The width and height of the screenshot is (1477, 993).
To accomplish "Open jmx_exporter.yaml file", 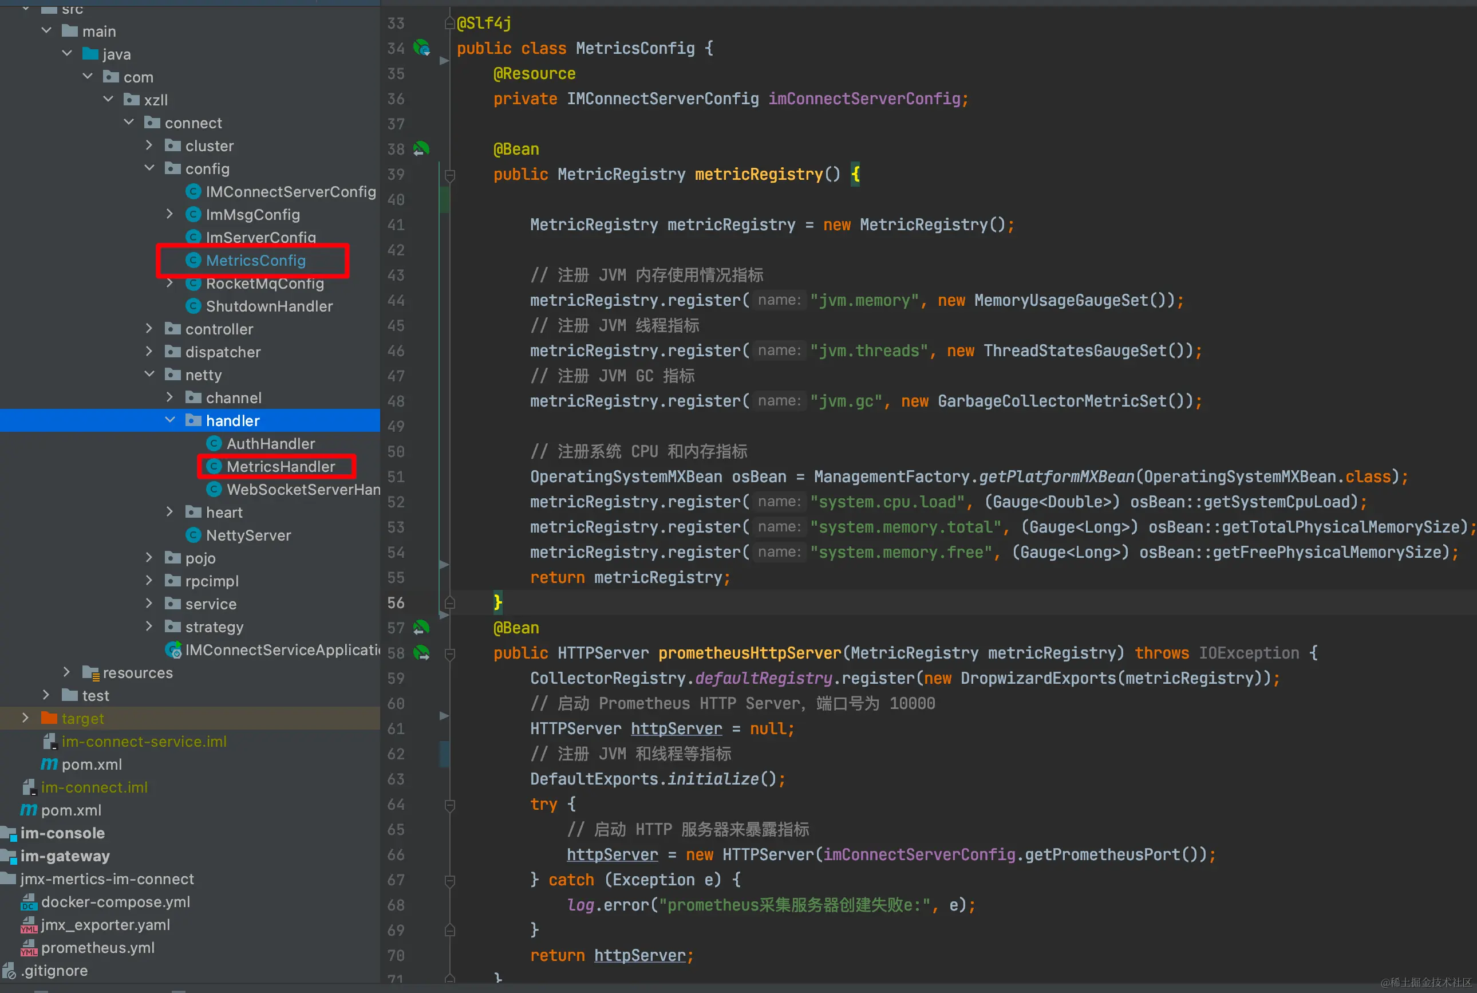I will [105, 925].
